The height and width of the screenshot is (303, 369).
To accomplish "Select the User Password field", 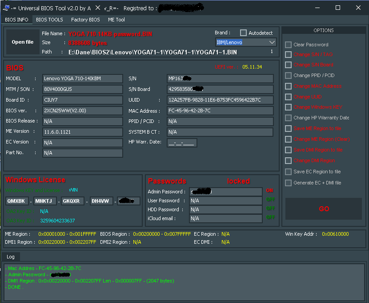I will pyautogui.click(x=226, y=201).
